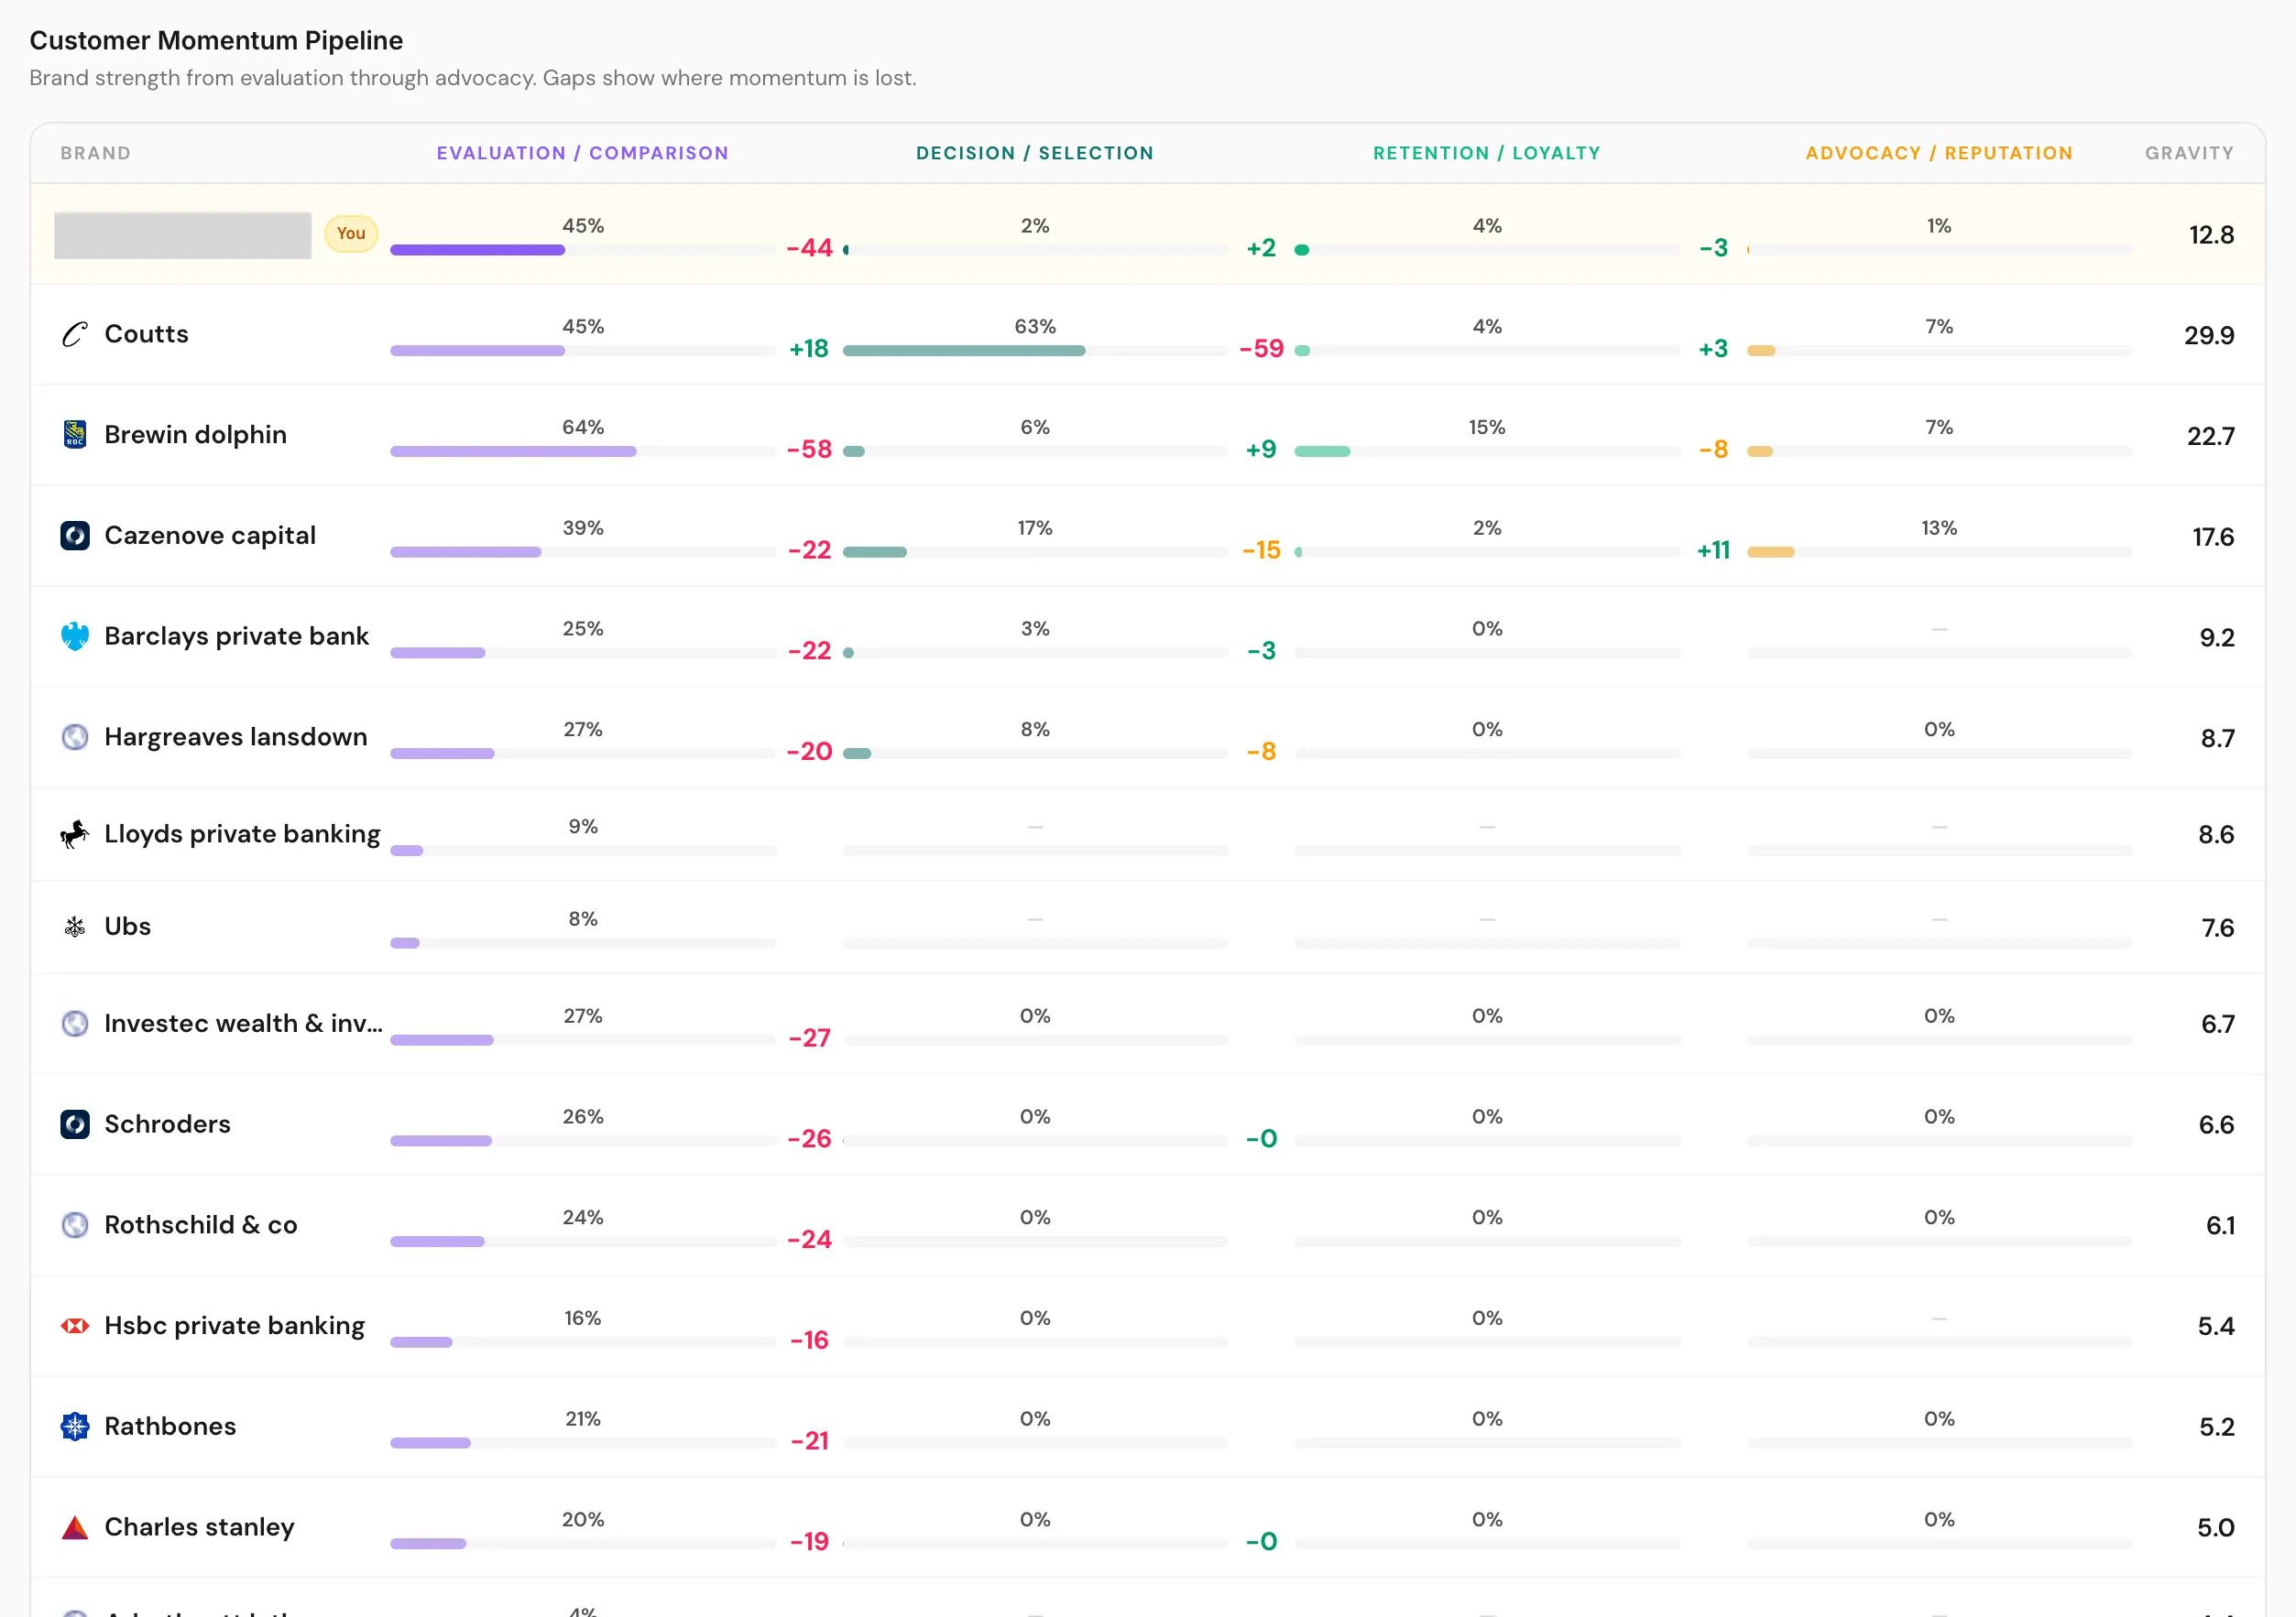This screenshot has width=2296, height=1617.
Task: Click the Advocacy / Reputation column header
Action: tap(1939, 153)
